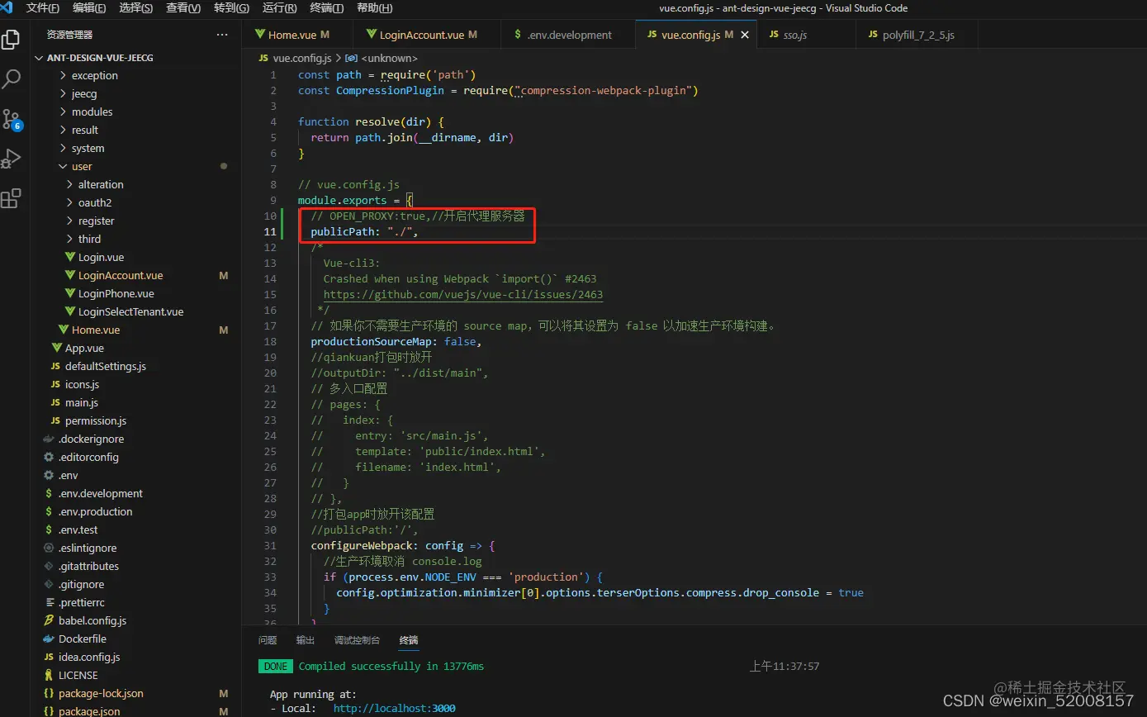This screenshot has width=1147, height=717.
Task: Close the vue.config.js editor tab
Action: click(x=745, y=35)
